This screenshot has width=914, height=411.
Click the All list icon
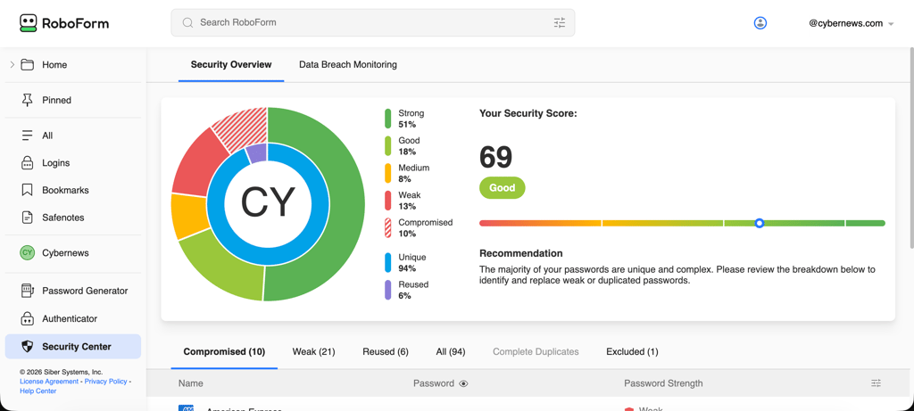tap(27, 136)
